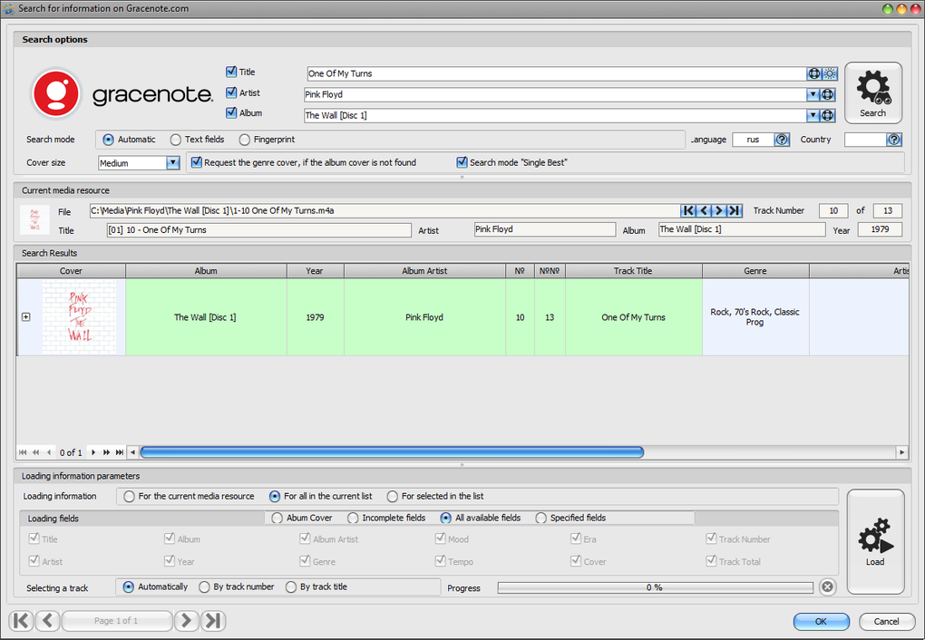Go to next file in media resource navigation
The width and height of the screenshot is (925, 640).
click(x=718, y=210)
